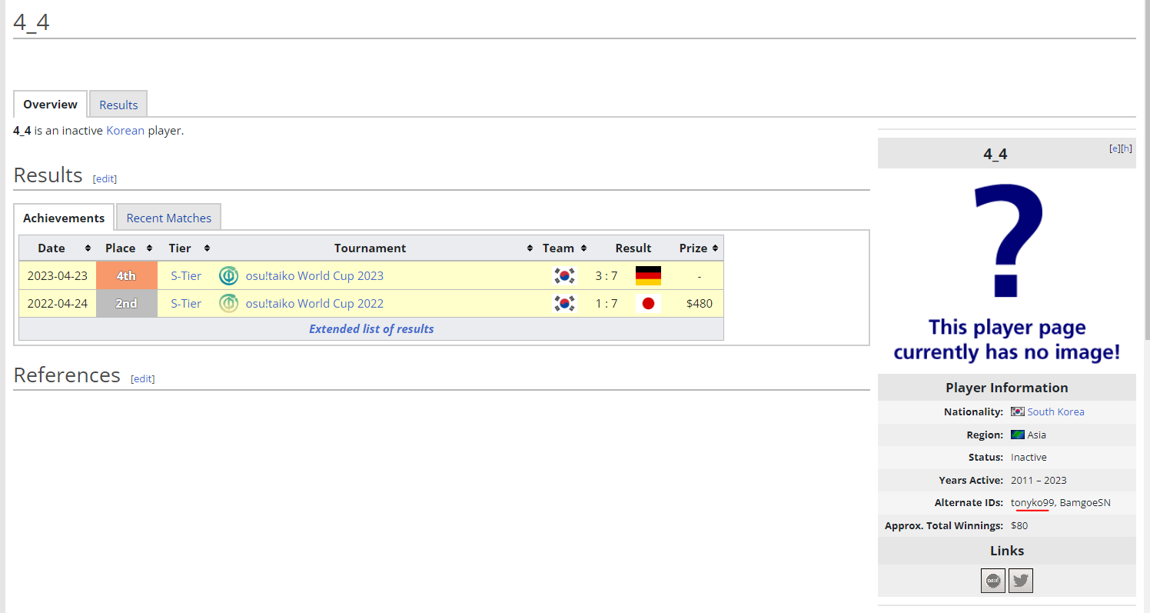Open osu!taiko World Cup 2023 tournament link
The width and height of the screenshot is (1150, 613).
click(x=314, y=276)
